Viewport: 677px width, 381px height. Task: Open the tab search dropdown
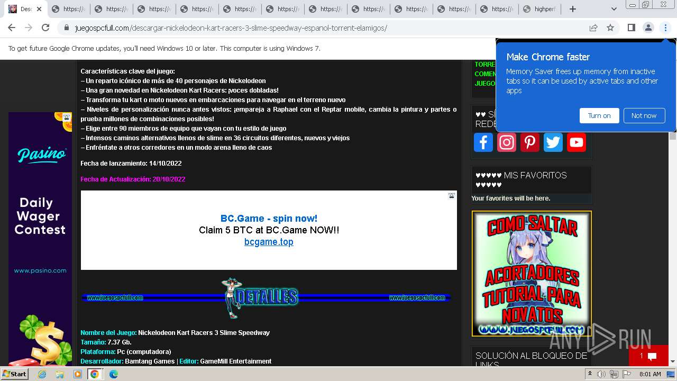coord(614,9)
